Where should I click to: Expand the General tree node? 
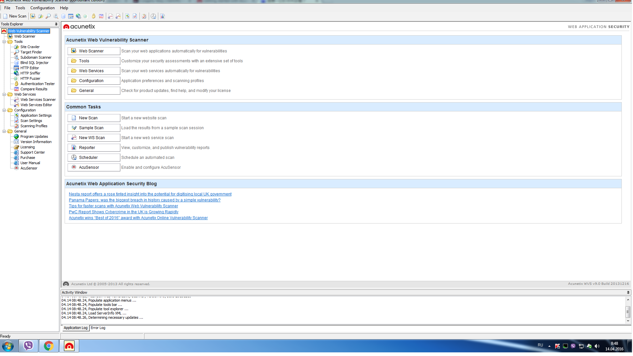4,131
